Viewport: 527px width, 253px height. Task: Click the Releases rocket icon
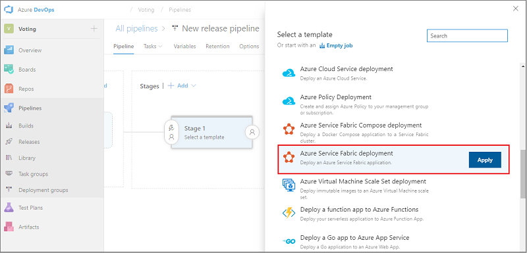9,142
